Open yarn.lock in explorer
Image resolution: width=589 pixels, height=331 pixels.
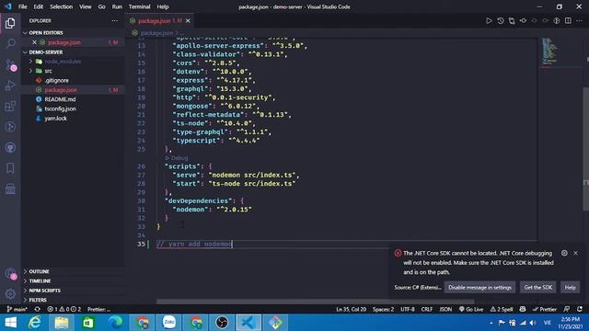(55, 119)
